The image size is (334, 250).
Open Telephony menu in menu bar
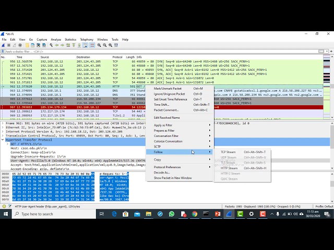click(x=87, y=40)
